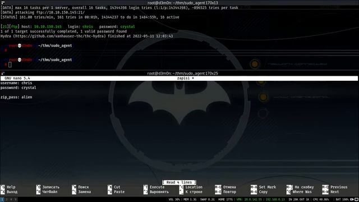Click the Next shortcut in nano

[x=330, y=192]
